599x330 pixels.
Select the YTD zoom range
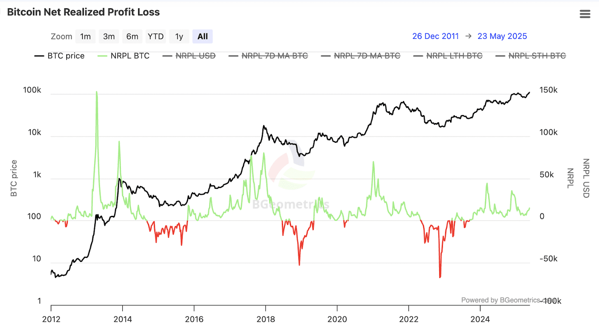156,36
